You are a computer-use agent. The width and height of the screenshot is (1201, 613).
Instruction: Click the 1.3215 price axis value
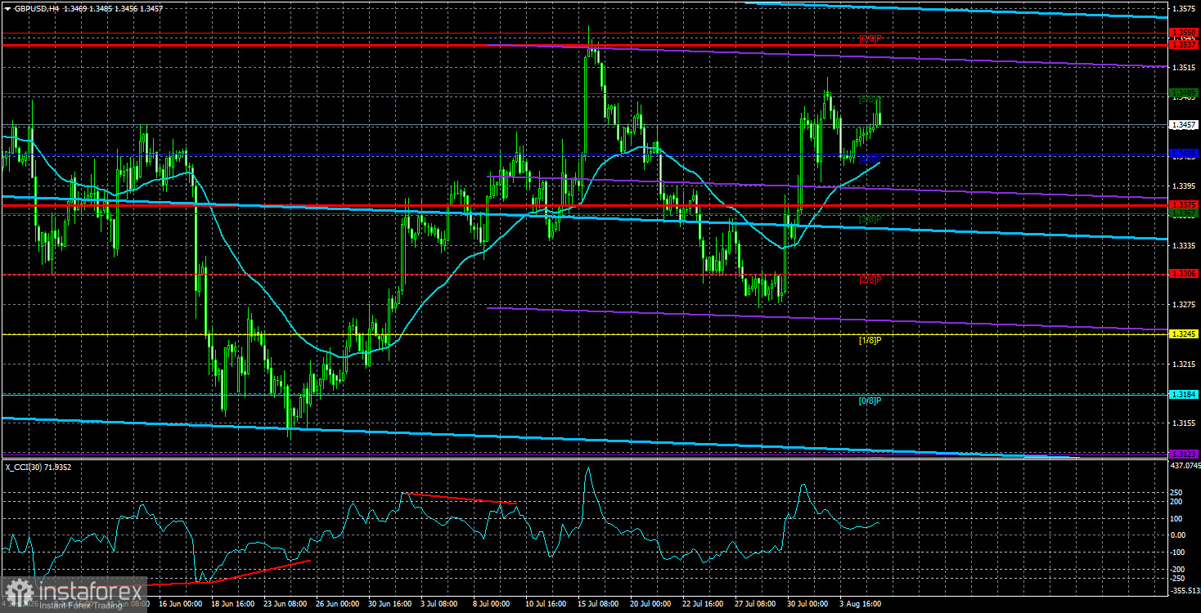pyautogui.click(x=1184, y=364)
